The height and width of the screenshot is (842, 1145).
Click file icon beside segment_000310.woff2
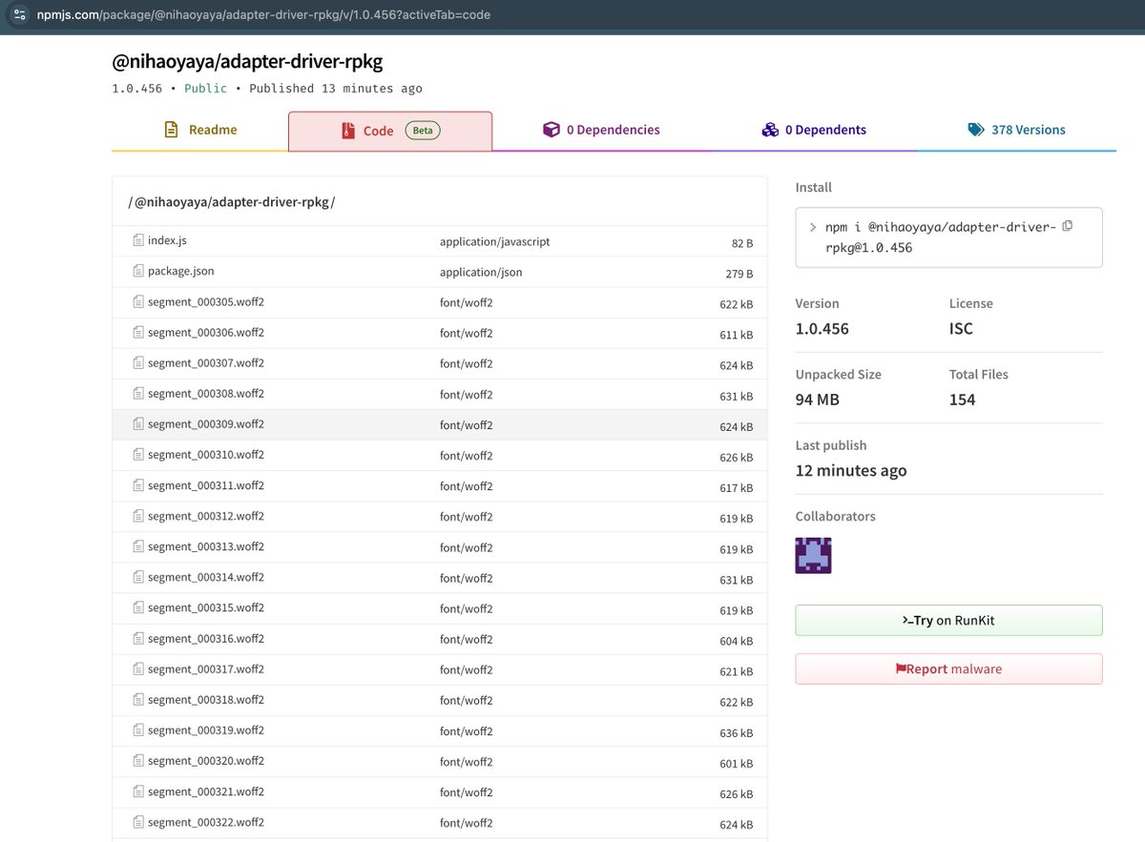(138, 454)
